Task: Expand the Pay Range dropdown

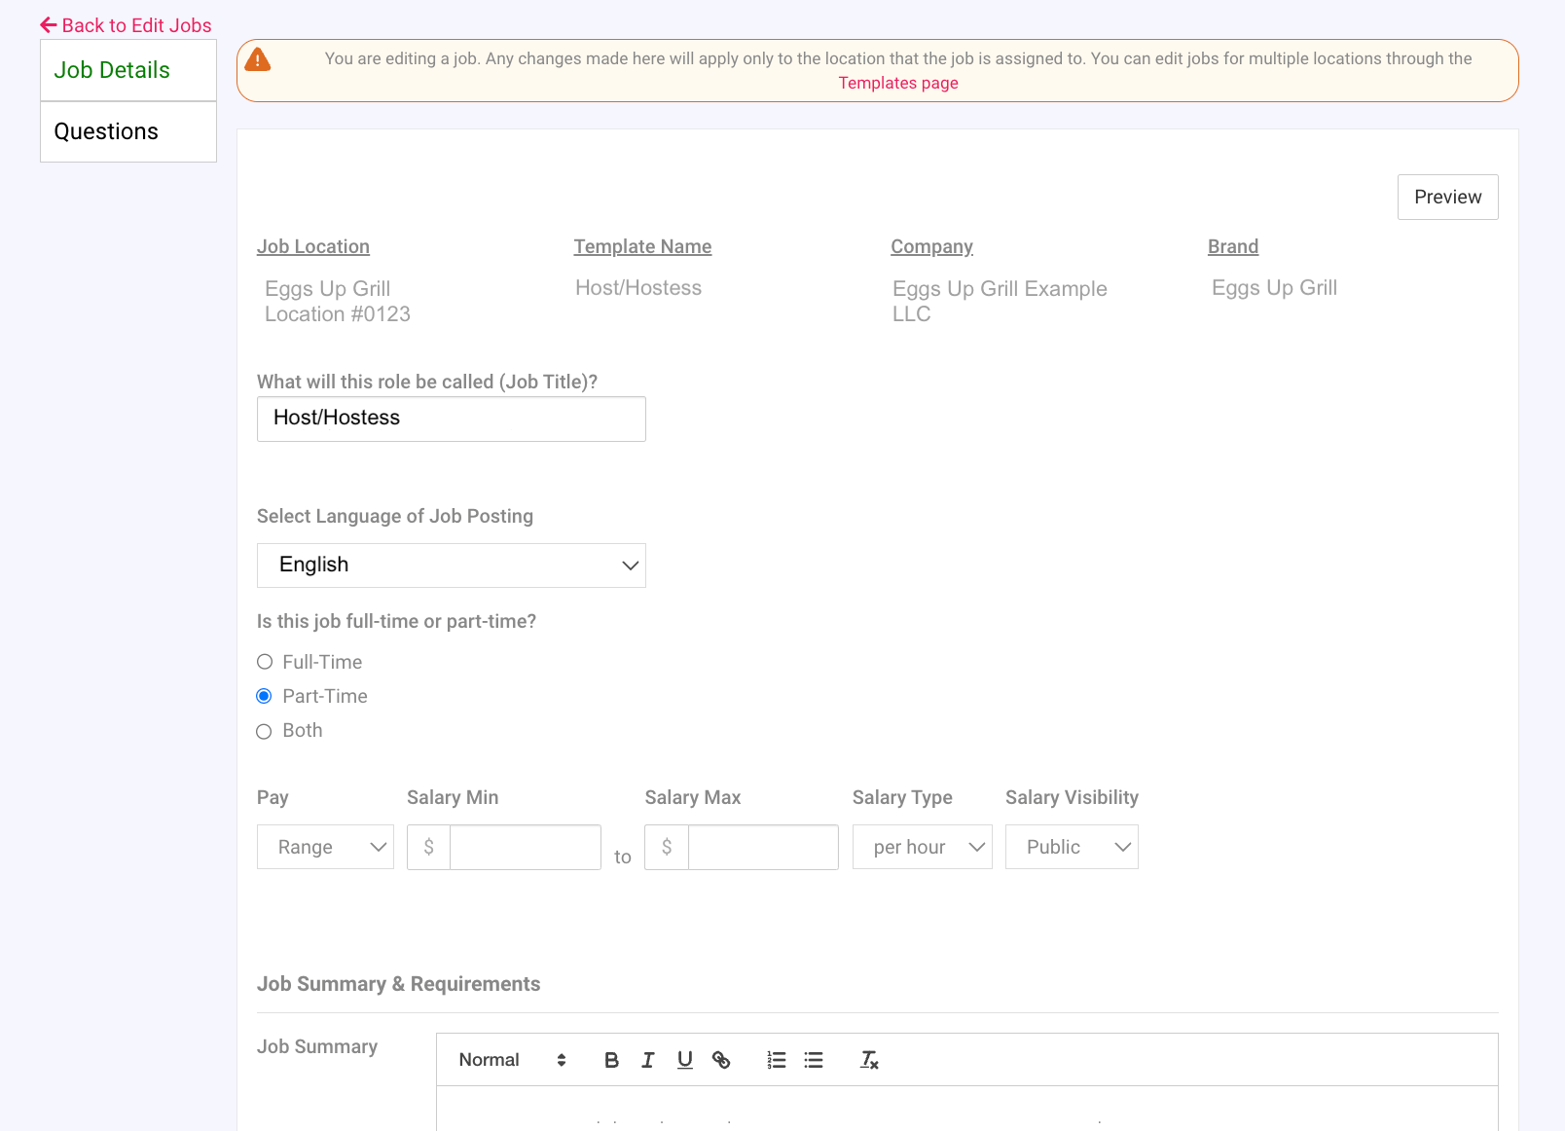Action: (x=325, y=847)
